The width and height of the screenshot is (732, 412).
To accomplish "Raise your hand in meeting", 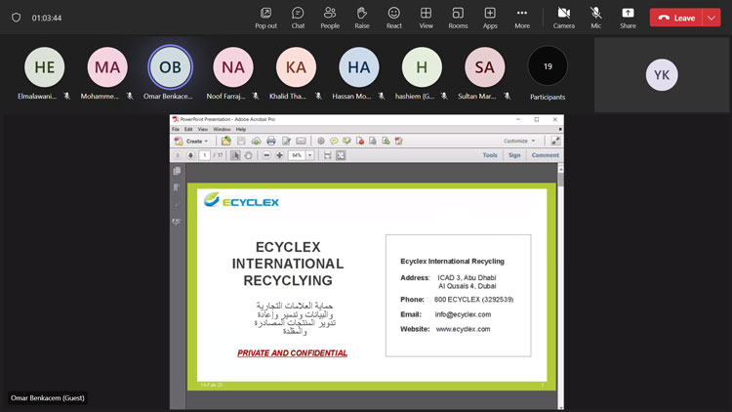I will coord(362,17).
